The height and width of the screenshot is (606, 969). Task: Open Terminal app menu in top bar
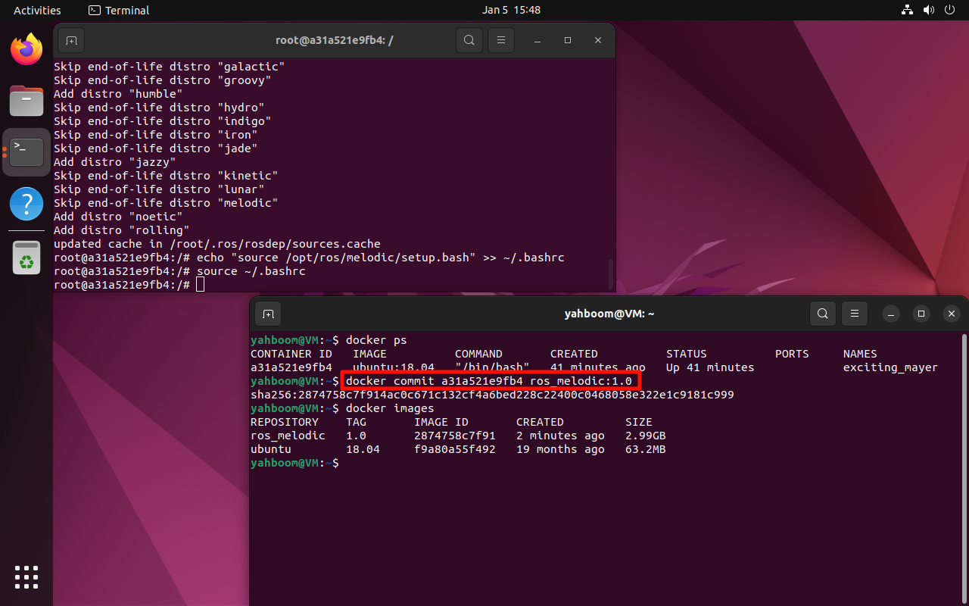(119, 10)
